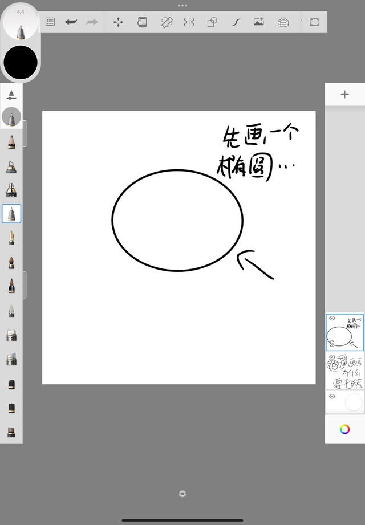The height and width of the screenshot is (525, 365).
Task: Hide the top ellipse layer via eye
Action: (x=332, y=319)
